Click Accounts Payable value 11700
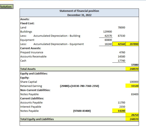Viewport: 146px width, 129px height. [x=121, y=103]
